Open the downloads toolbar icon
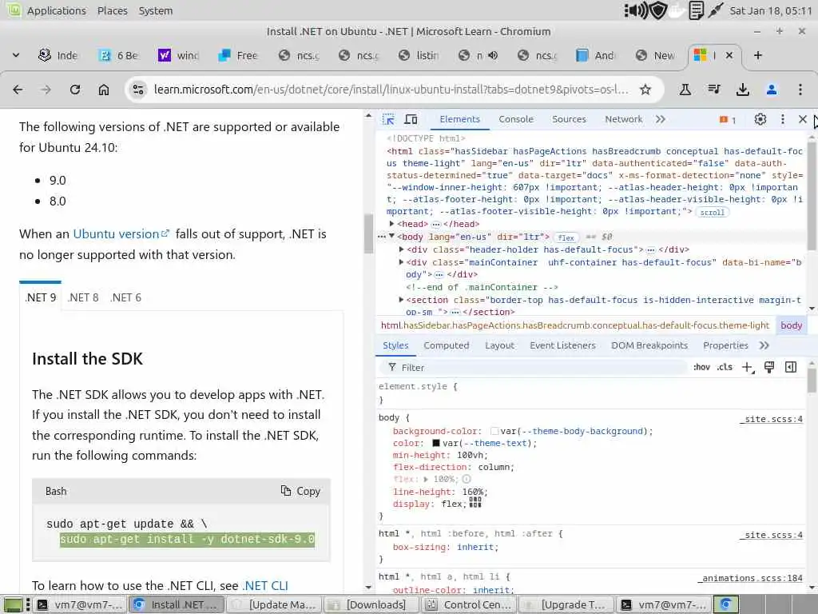 (x=742, y=90)
